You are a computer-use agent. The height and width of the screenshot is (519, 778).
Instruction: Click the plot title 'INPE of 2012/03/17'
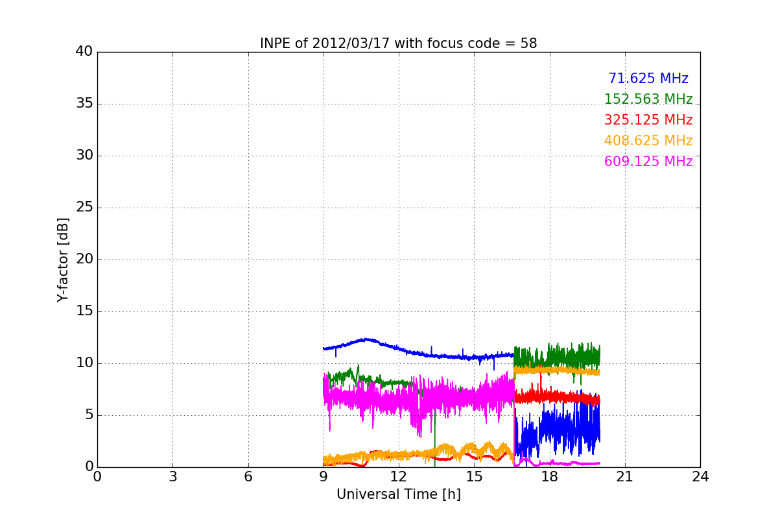(399, 43)
